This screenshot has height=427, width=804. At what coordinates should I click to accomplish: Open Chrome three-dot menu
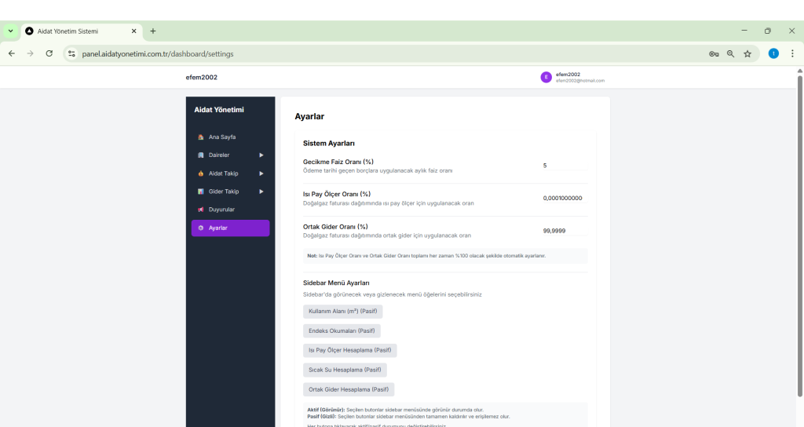tap(792, 53)
